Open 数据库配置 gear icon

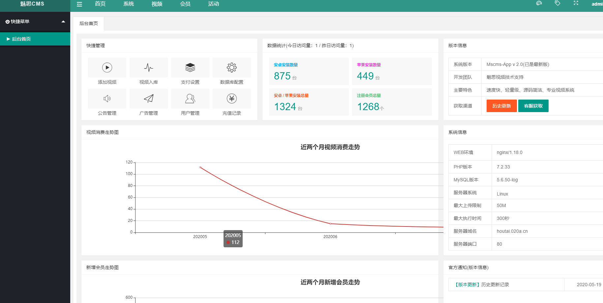232,68
